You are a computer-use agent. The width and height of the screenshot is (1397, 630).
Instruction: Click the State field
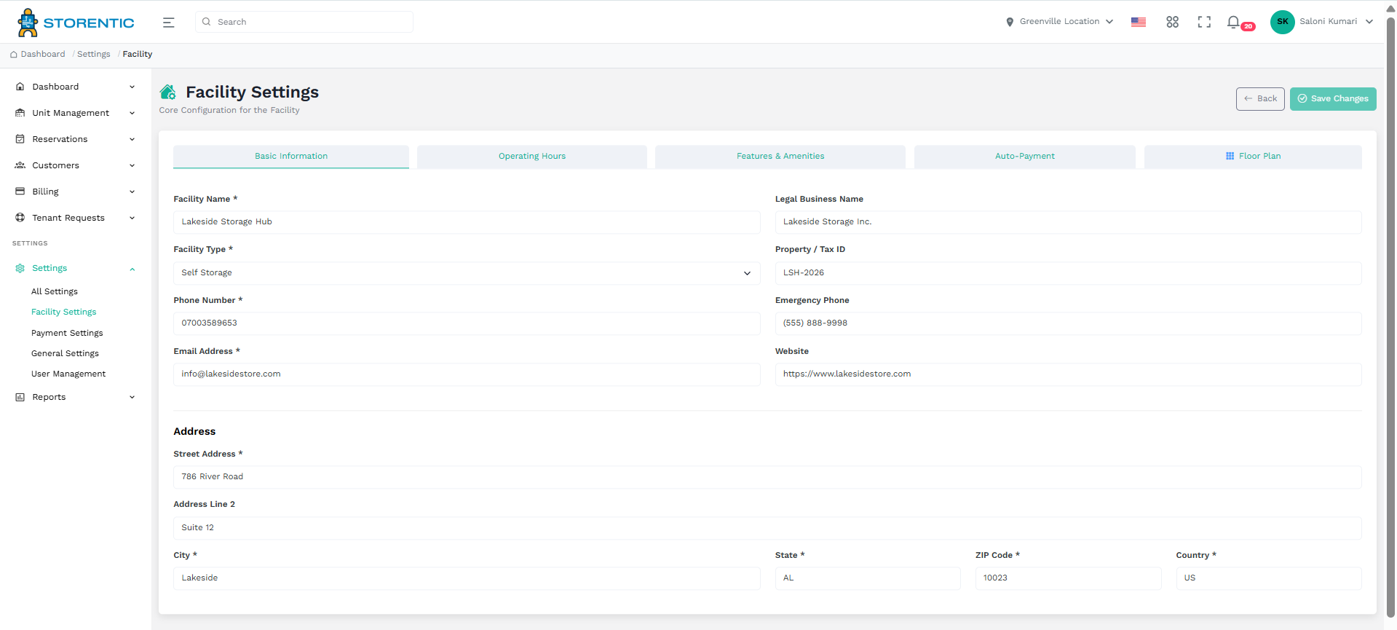pos(868,578)
